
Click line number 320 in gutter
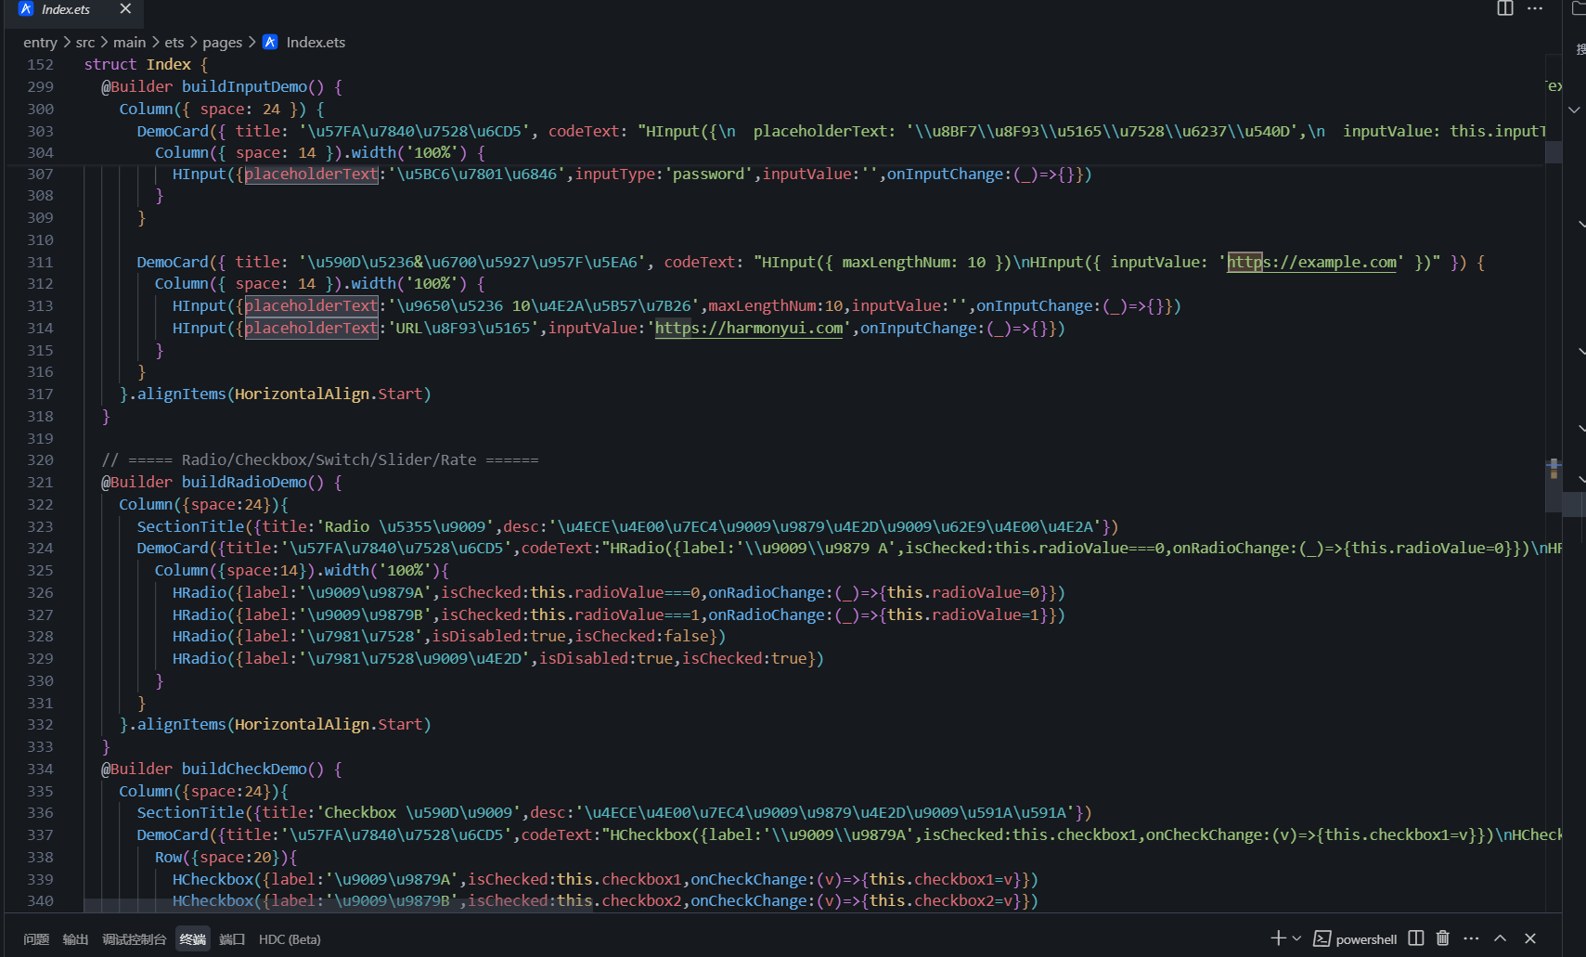click(x=40, y=459)
